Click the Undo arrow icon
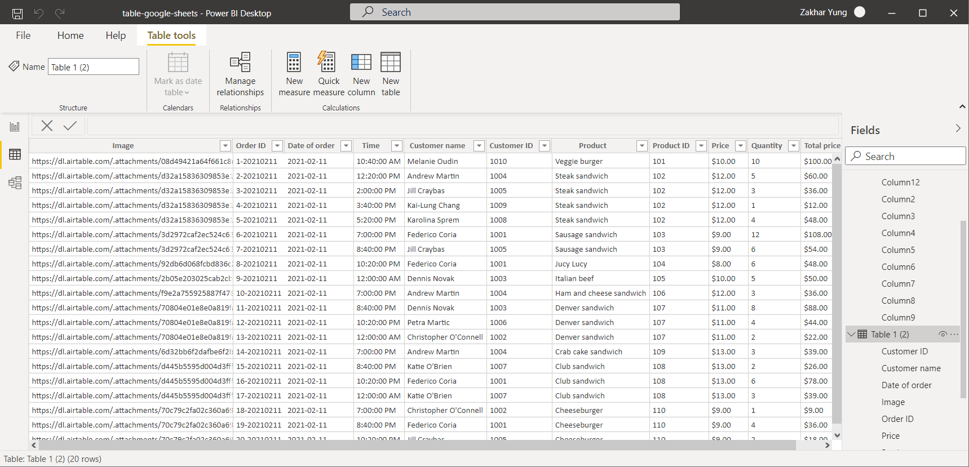This screenshot has height=467, width=969. pyautogui.click(x=38, y=13)
